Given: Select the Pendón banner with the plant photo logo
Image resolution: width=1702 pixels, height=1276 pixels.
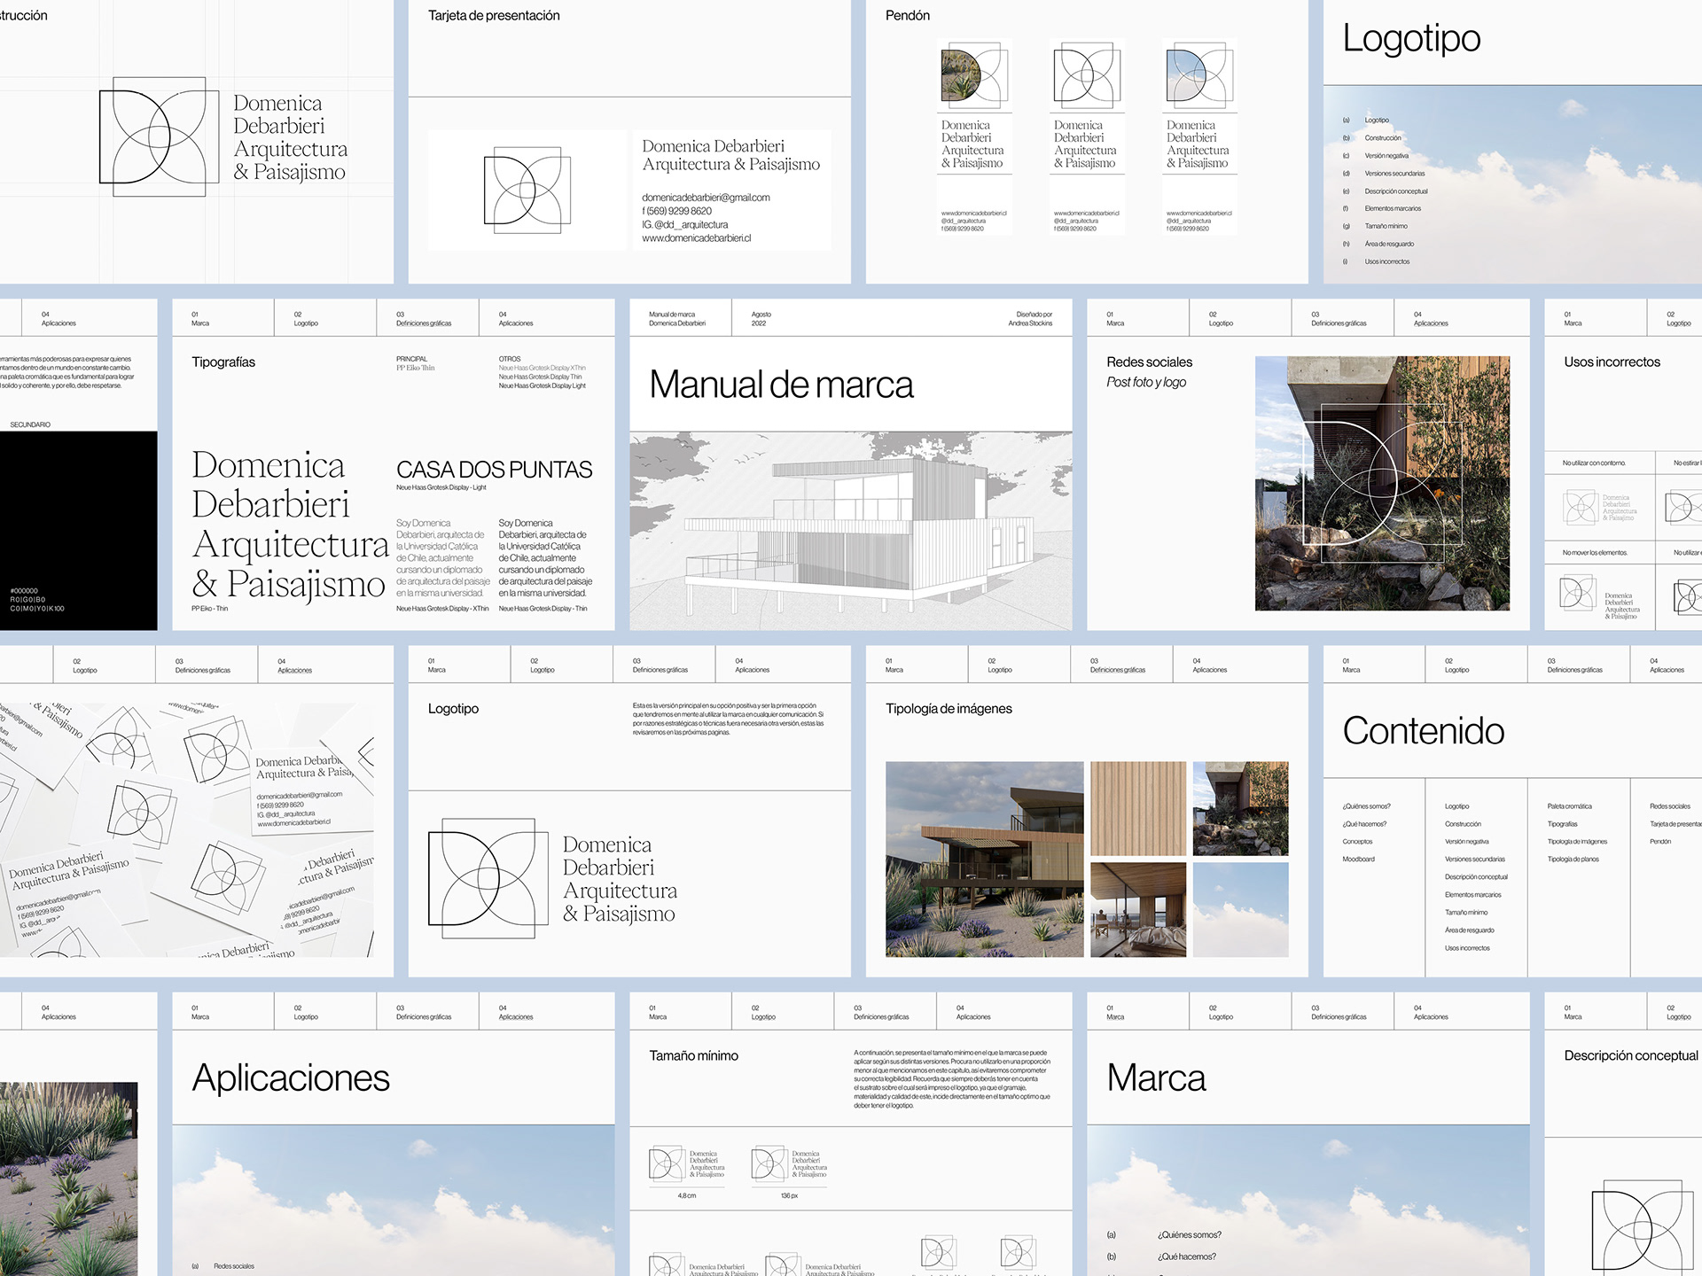Looking at the screenshot, I should [x=975, y=137].
